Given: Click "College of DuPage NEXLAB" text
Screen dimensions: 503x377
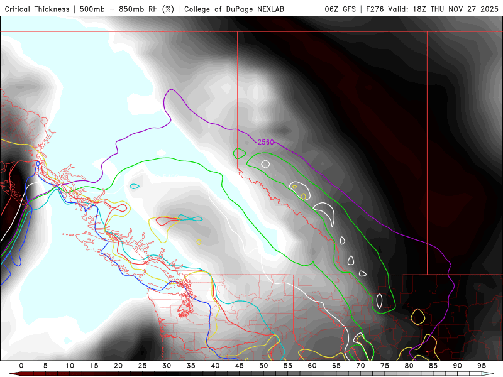Looking at the screenshot, I should (x=234, y=9).
